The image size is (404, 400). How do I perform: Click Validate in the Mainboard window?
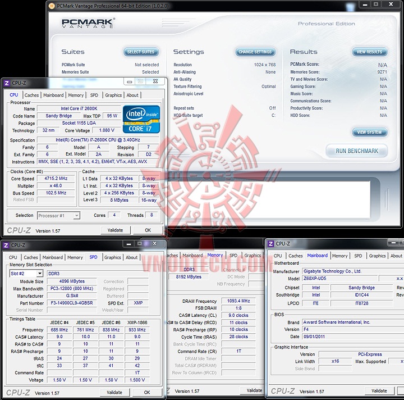coord(379,390)
